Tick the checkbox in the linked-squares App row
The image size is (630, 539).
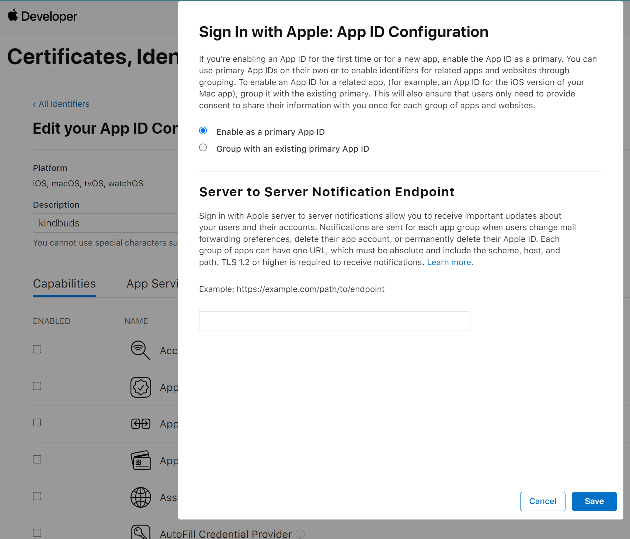pos(37,422)
